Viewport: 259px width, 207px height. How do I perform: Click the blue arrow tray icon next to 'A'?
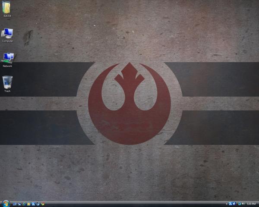pyautogui.click(x=234, y=204)
